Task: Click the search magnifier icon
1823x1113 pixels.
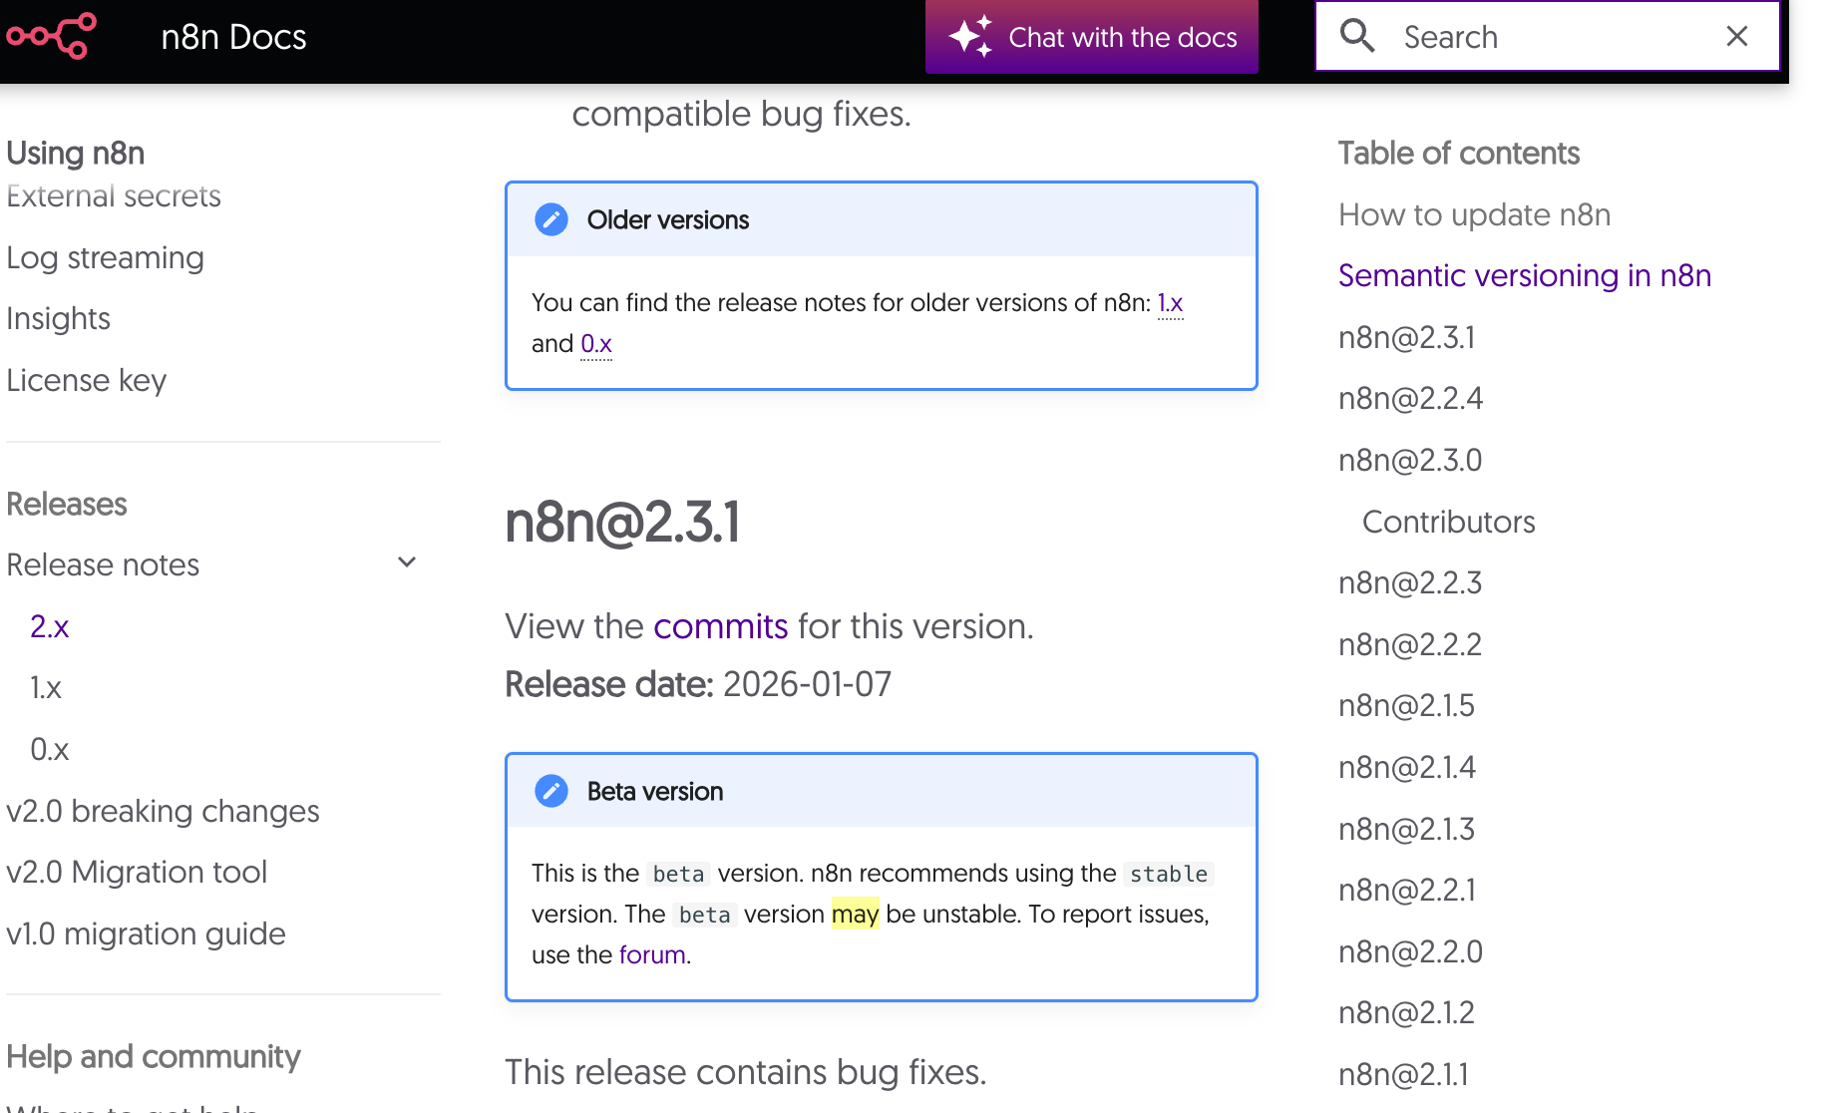Action: [x=1357, y=36]
